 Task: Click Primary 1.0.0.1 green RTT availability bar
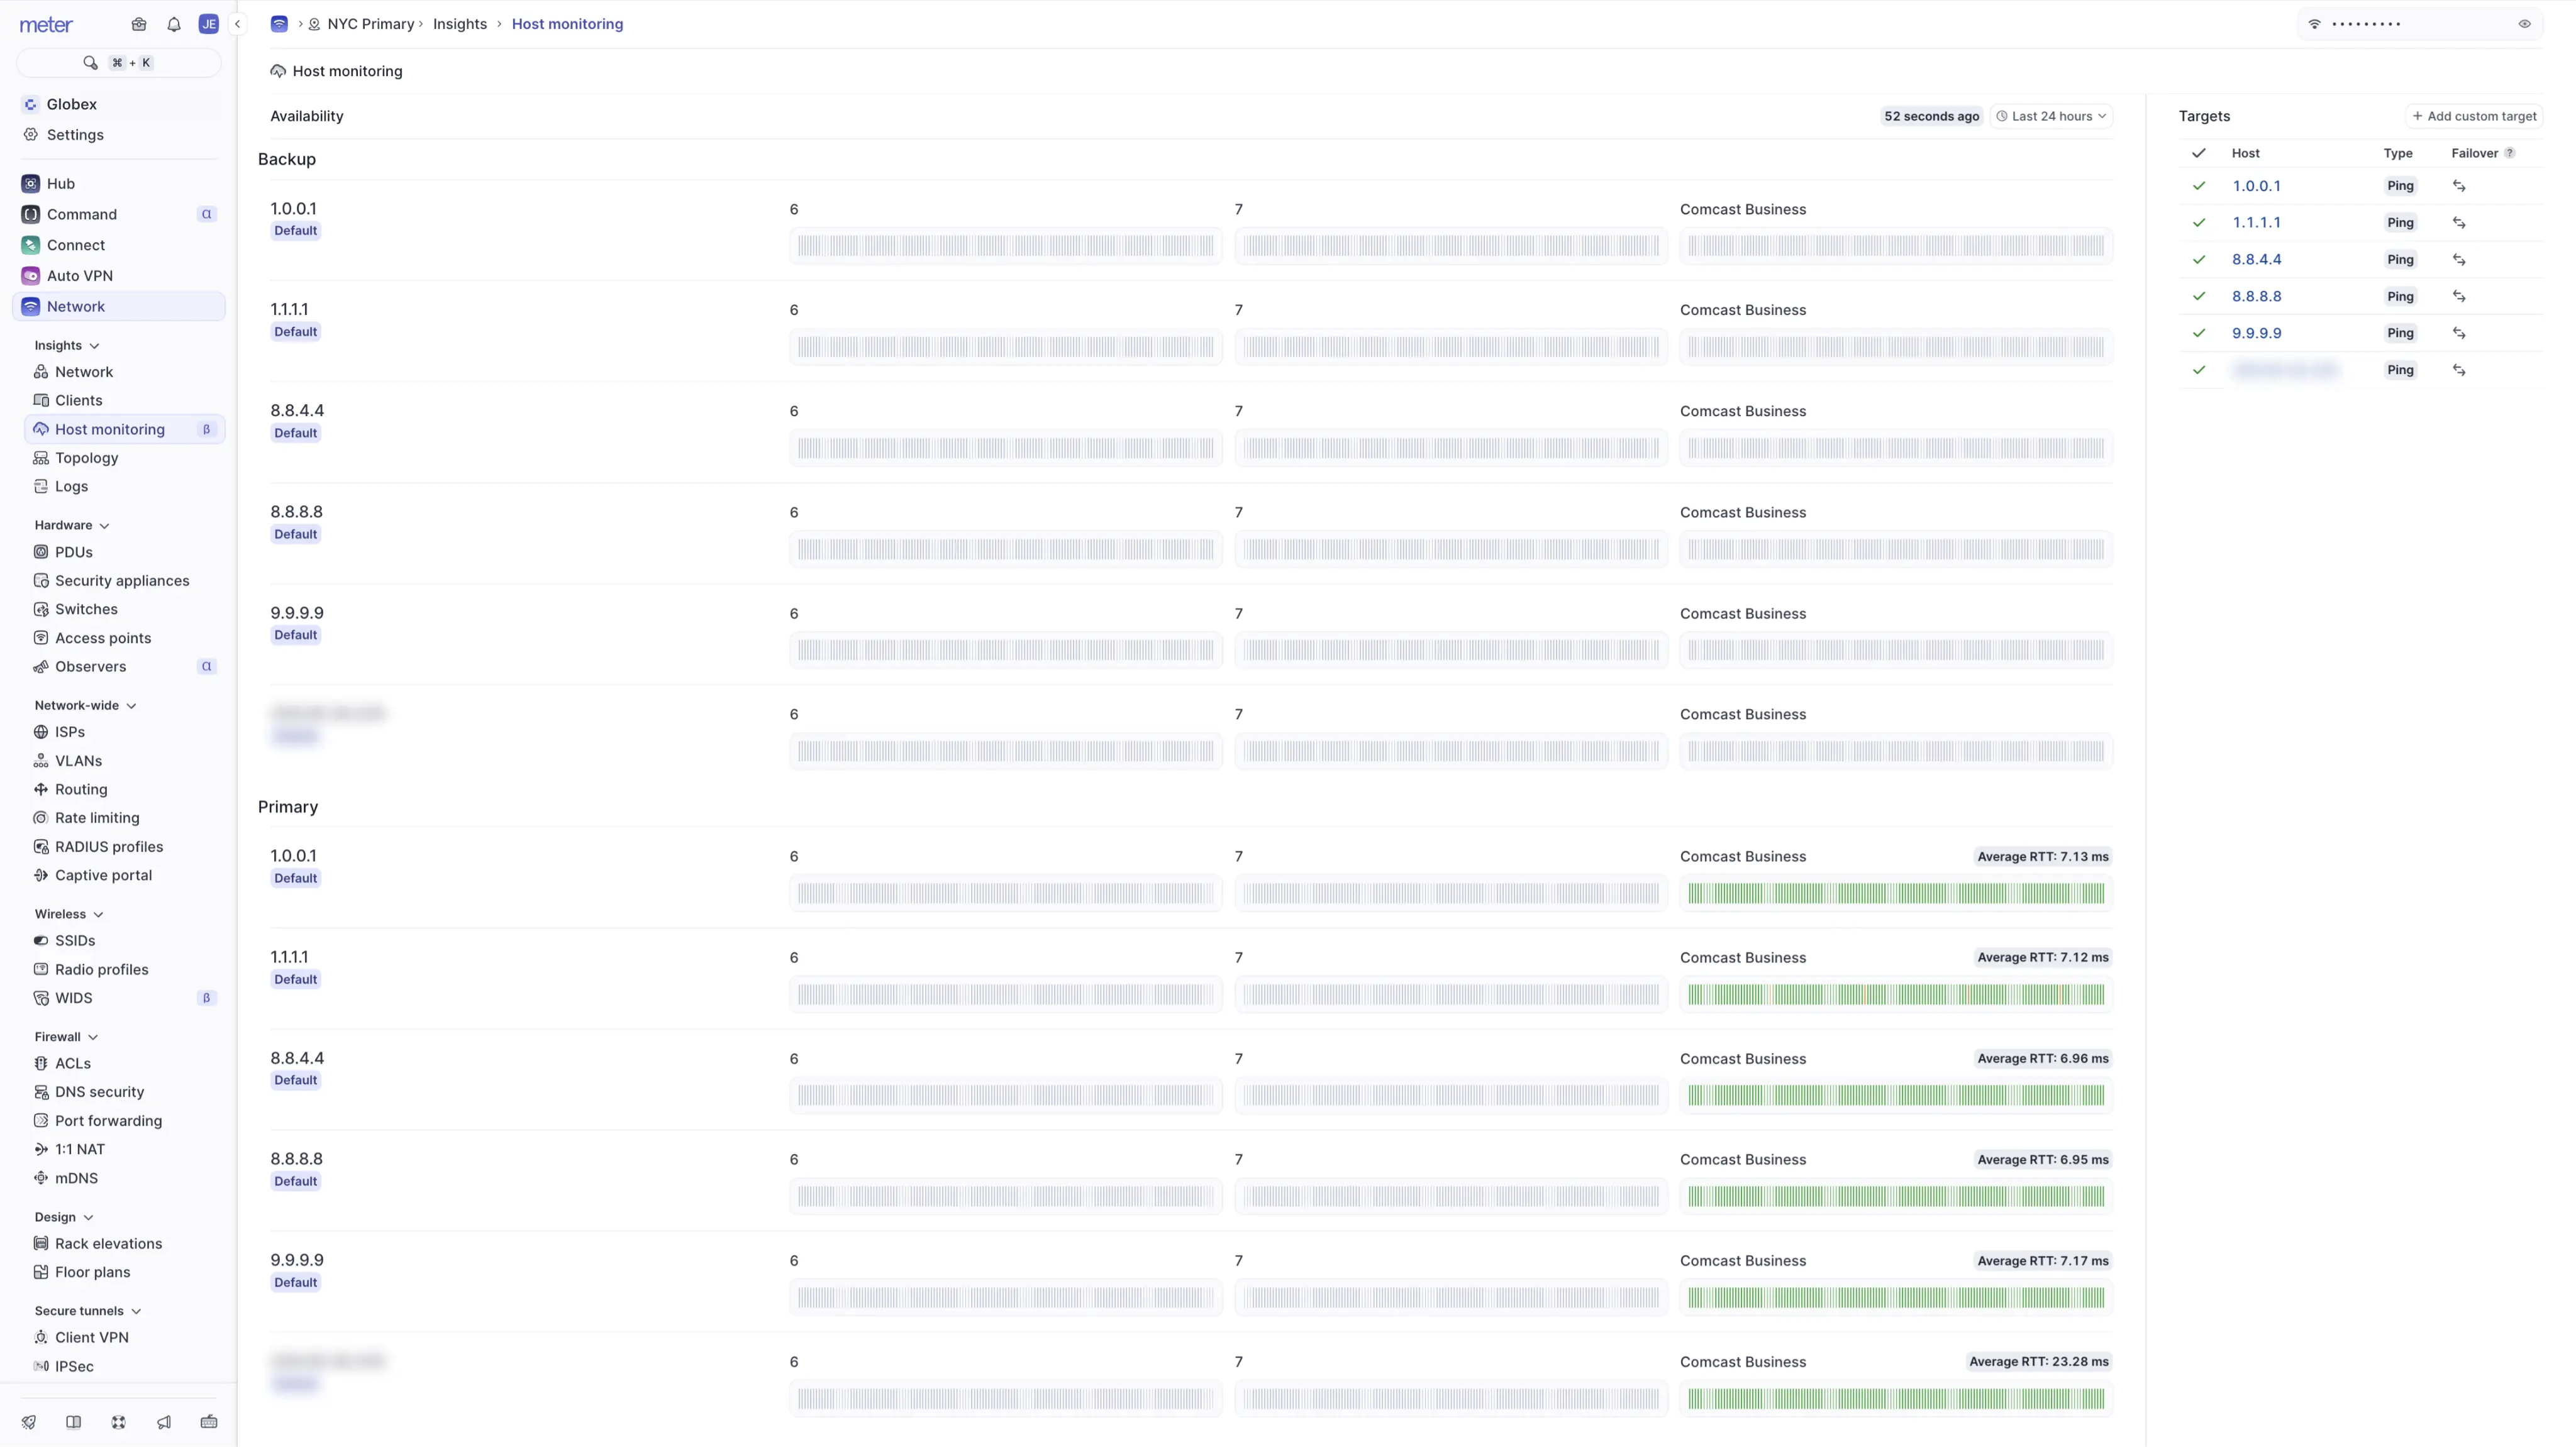point(1895,893)
